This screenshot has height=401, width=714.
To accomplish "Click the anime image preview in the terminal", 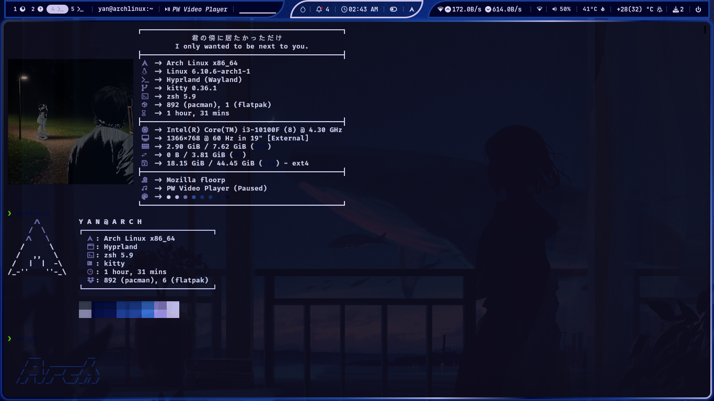I will click(71, 121).
